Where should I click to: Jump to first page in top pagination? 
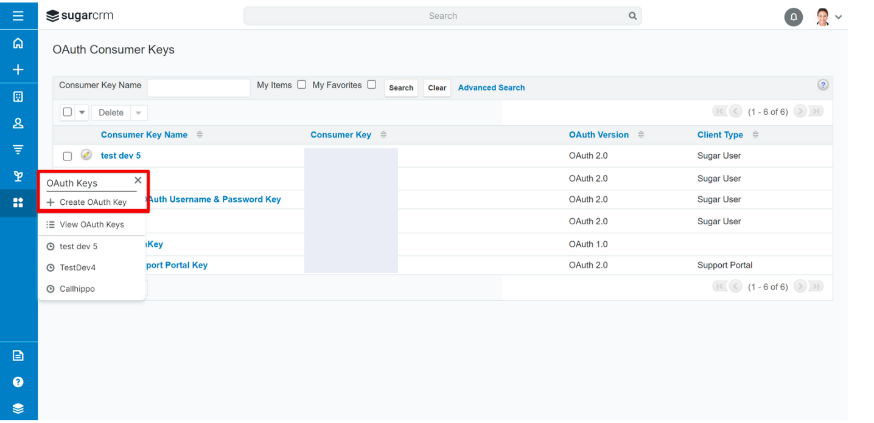tap(720, 111)
